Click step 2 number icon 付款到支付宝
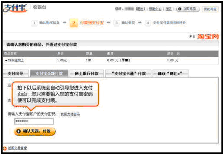The width and height of the screenshot is (224, 155). pyautogui.click(x=74, y=23)
